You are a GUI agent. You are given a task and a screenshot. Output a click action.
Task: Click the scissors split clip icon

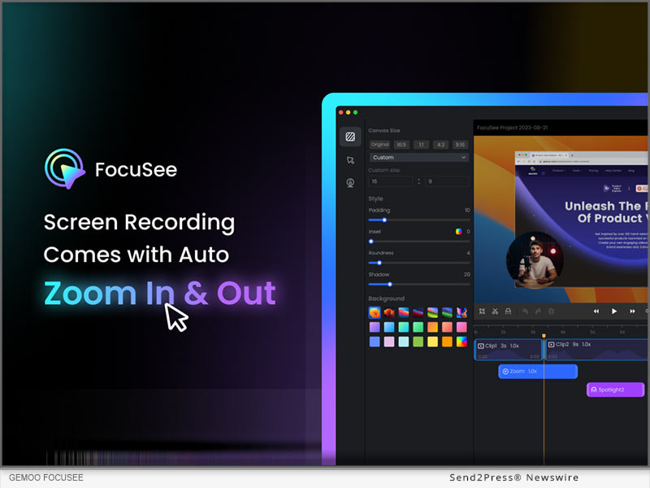point(495,311)
